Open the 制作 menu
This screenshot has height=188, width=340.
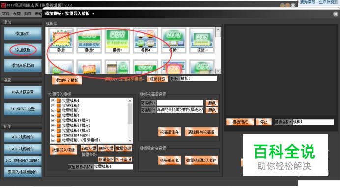28,14
